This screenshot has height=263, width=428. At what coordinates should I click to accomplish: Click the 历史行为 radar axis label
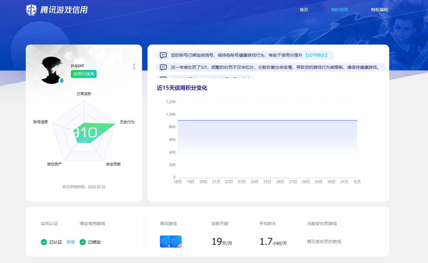click(x=127, y=122)
